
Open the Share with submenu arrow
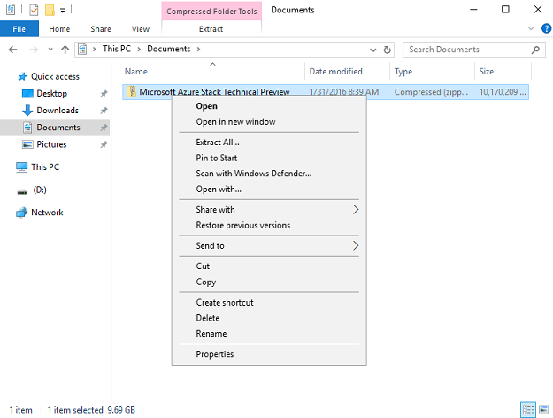point(356,209)
